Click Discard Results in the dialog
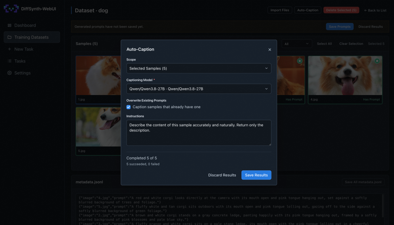 coord(222,175)
